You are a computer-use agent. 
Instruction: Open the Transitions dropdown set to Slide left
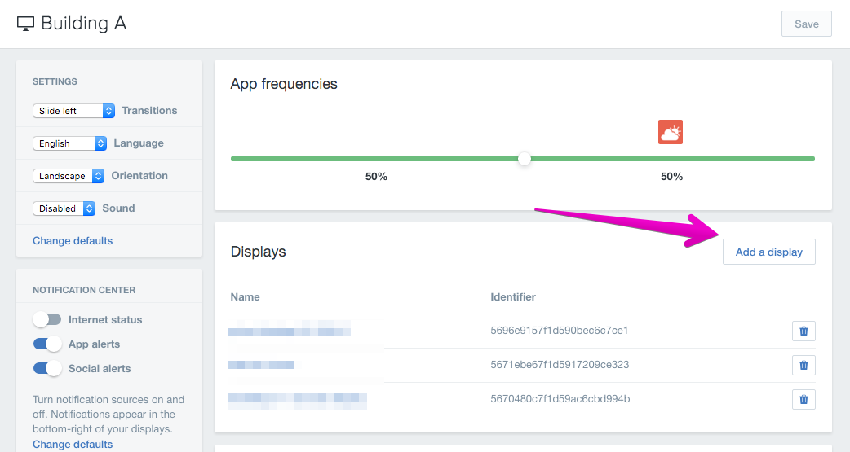(x=73, y=111)
